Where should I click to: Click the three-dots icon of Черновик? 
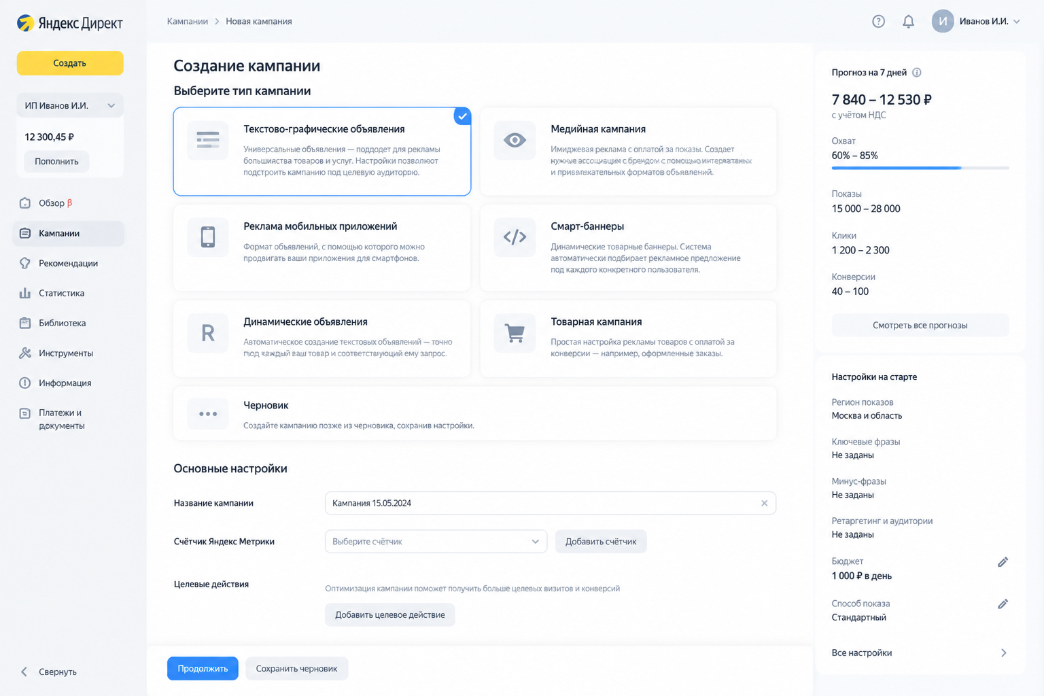(x=208, y=413)
